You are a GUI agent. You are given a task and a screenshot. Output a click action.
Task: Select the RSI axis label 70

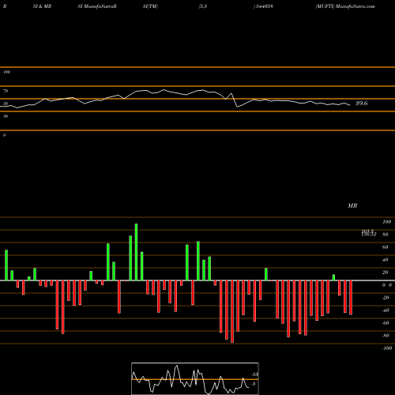[x=6, y=91]
